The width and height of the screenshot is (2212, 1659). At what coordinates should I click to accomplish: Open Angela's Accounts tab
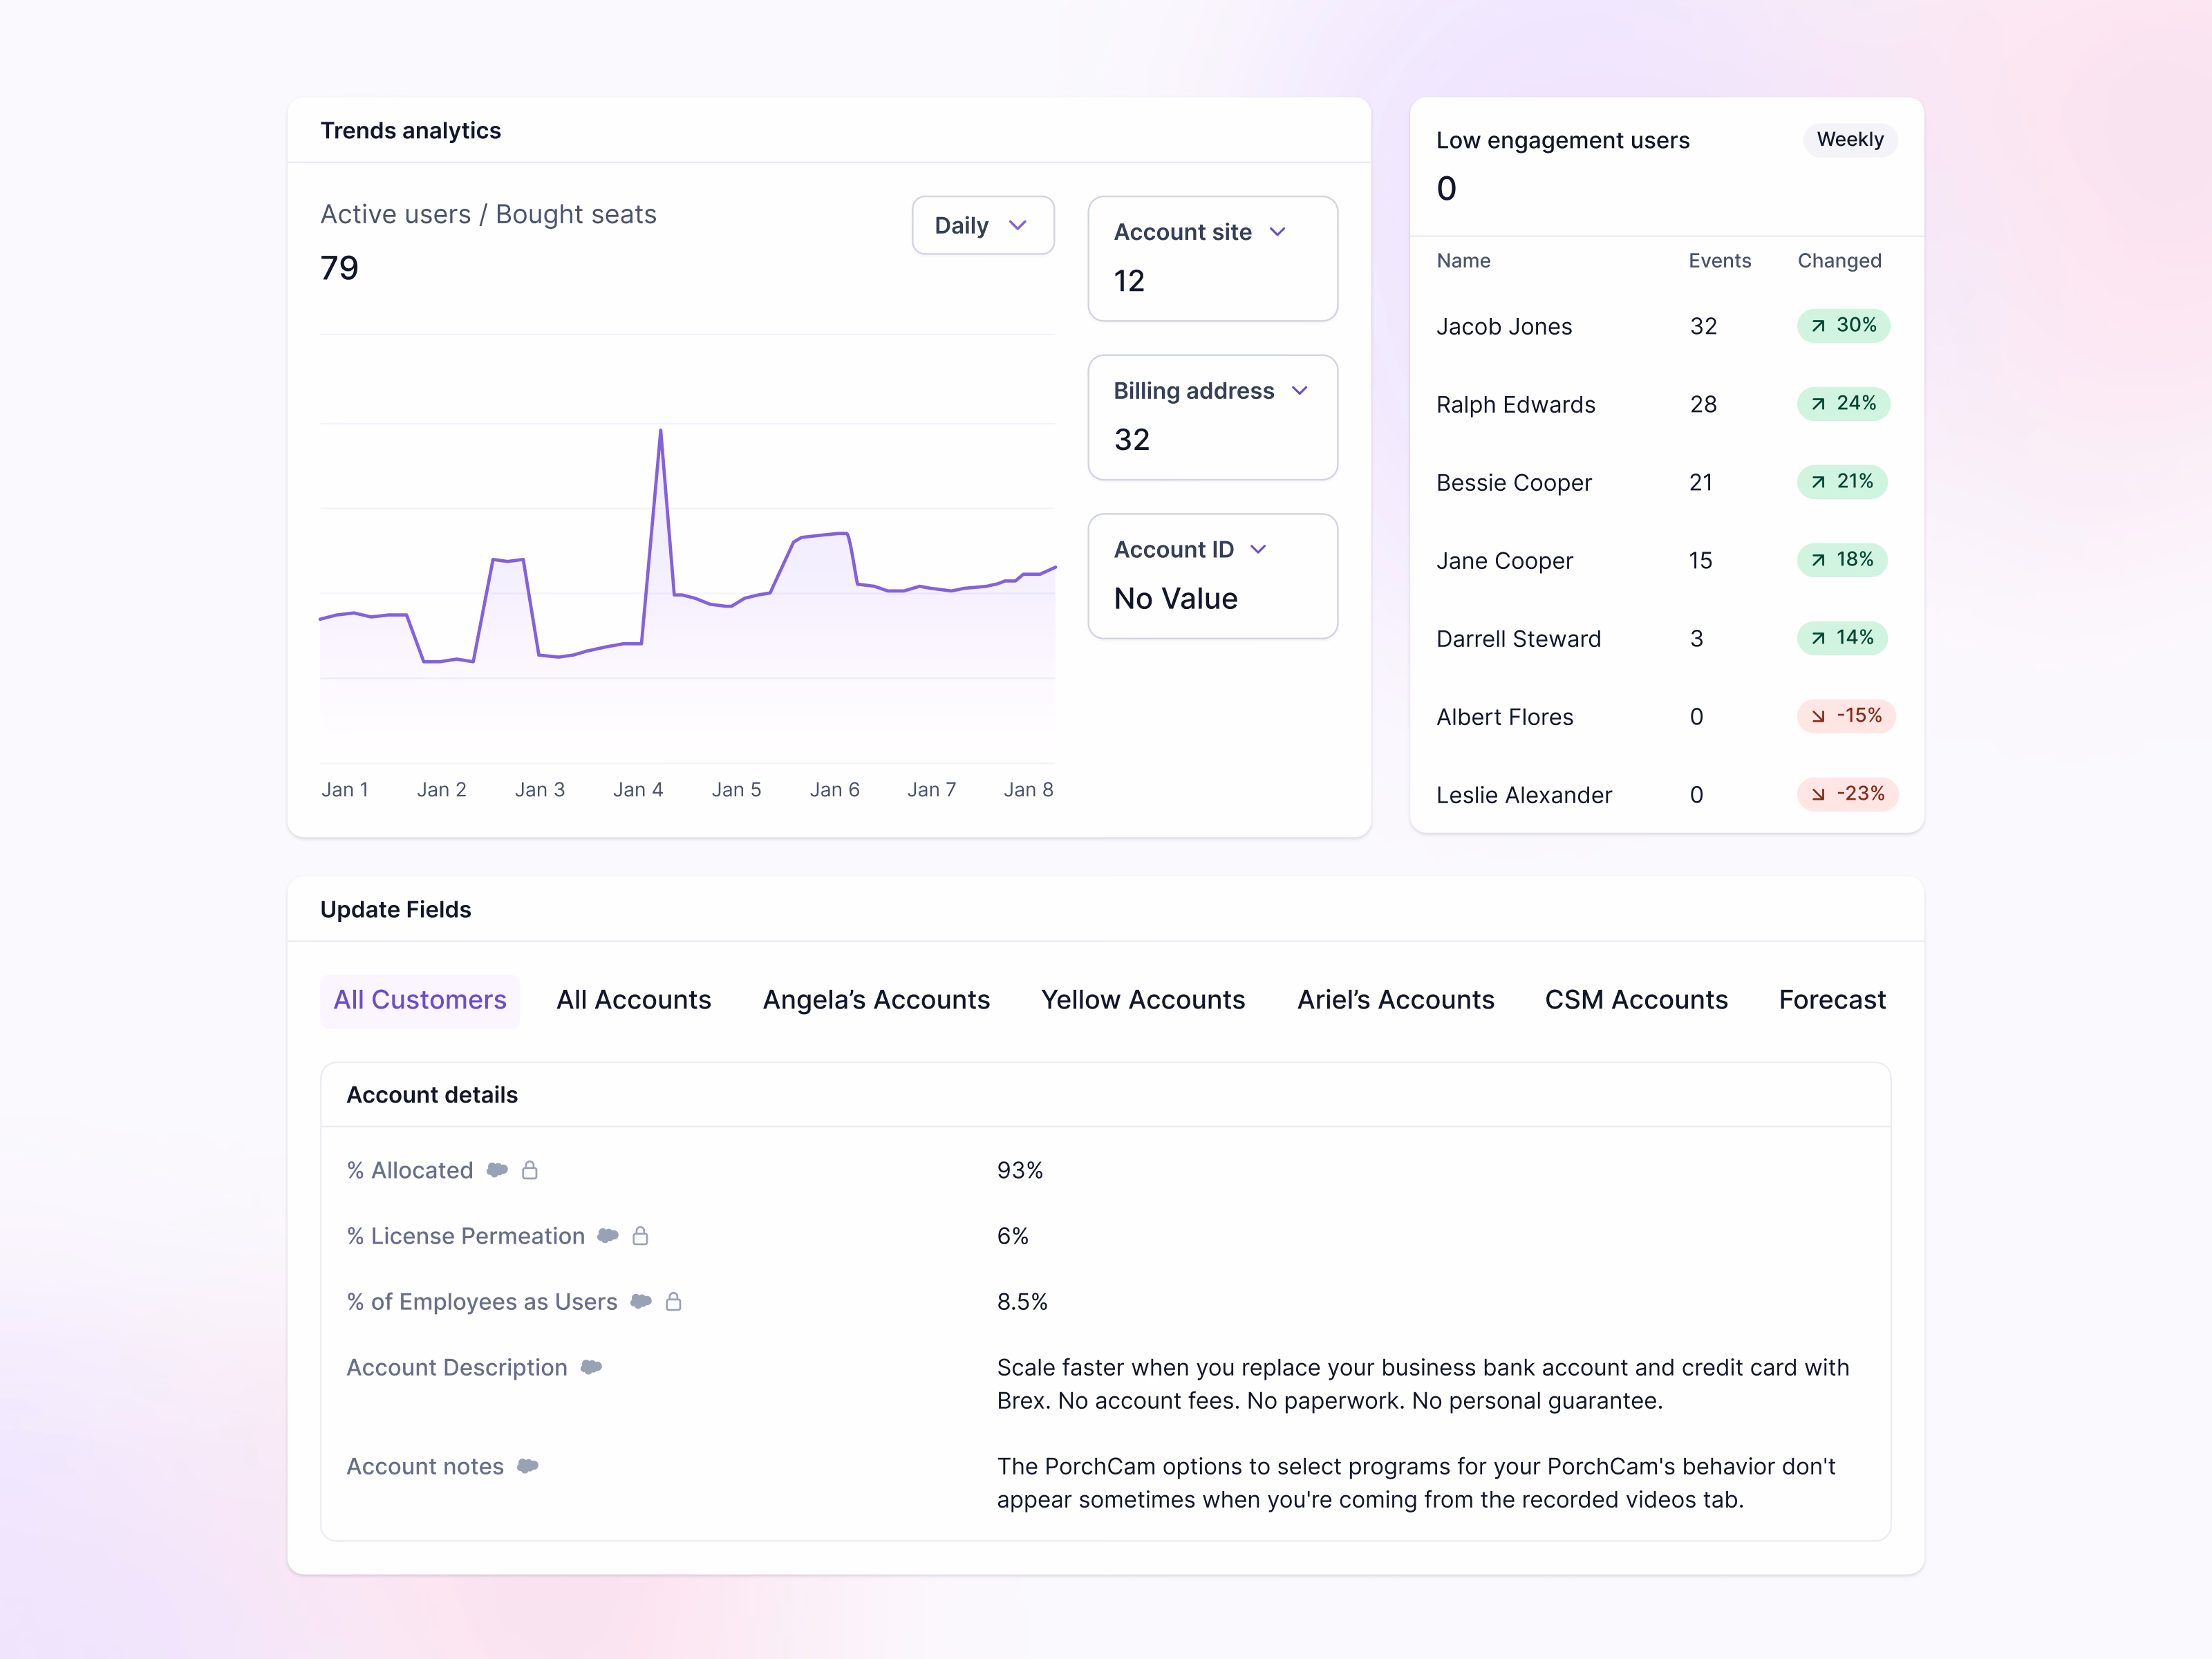[x=876, y=1000]
